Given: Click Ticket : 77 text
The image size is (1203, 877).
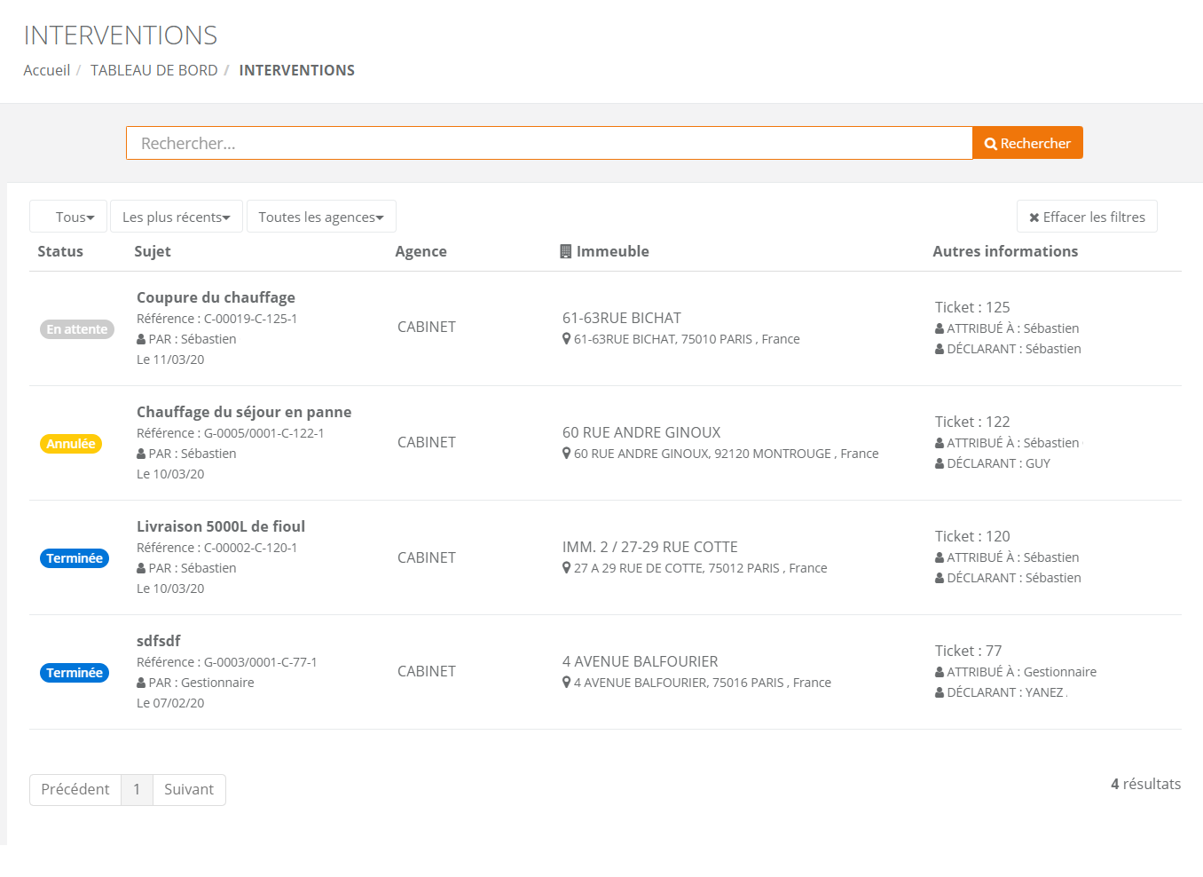Looking at the screenshot, I should click(969, 651).
